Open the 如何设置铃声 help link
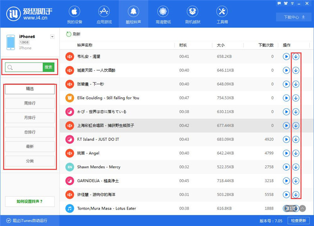This screenshot has height=226, width=314. point(29,201)
